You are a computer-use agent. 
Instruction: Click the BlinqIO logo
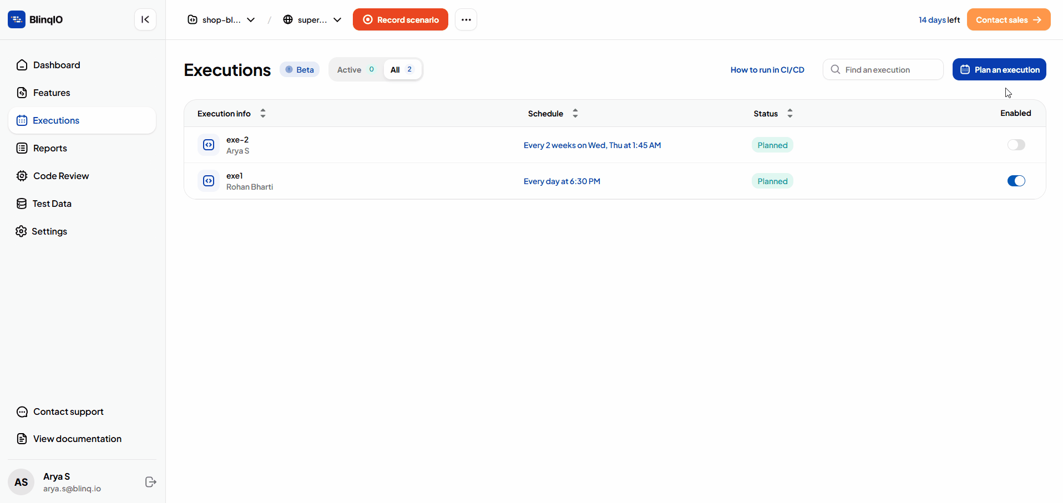pyautogui.click(x=35, y=19)
